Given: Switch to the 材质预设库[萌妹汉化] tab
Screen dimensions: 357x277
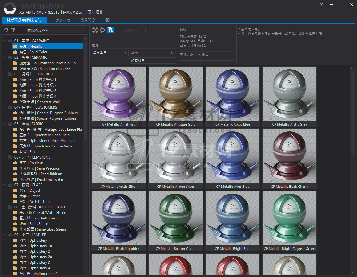Looking at the screenshot, I should tap(24, 20).
